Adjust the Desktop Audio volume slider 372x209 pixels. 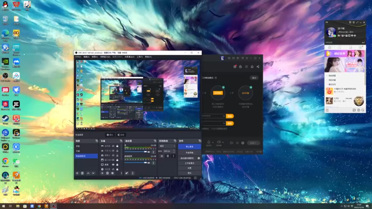[x=135, y=163]
